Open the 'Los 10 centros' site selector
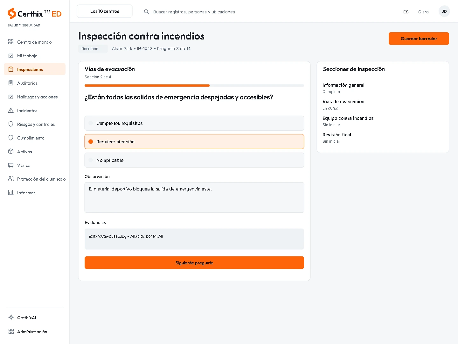The width and height of the screenshot is (458, 344). pyautogui.click(x=105, y=11)
